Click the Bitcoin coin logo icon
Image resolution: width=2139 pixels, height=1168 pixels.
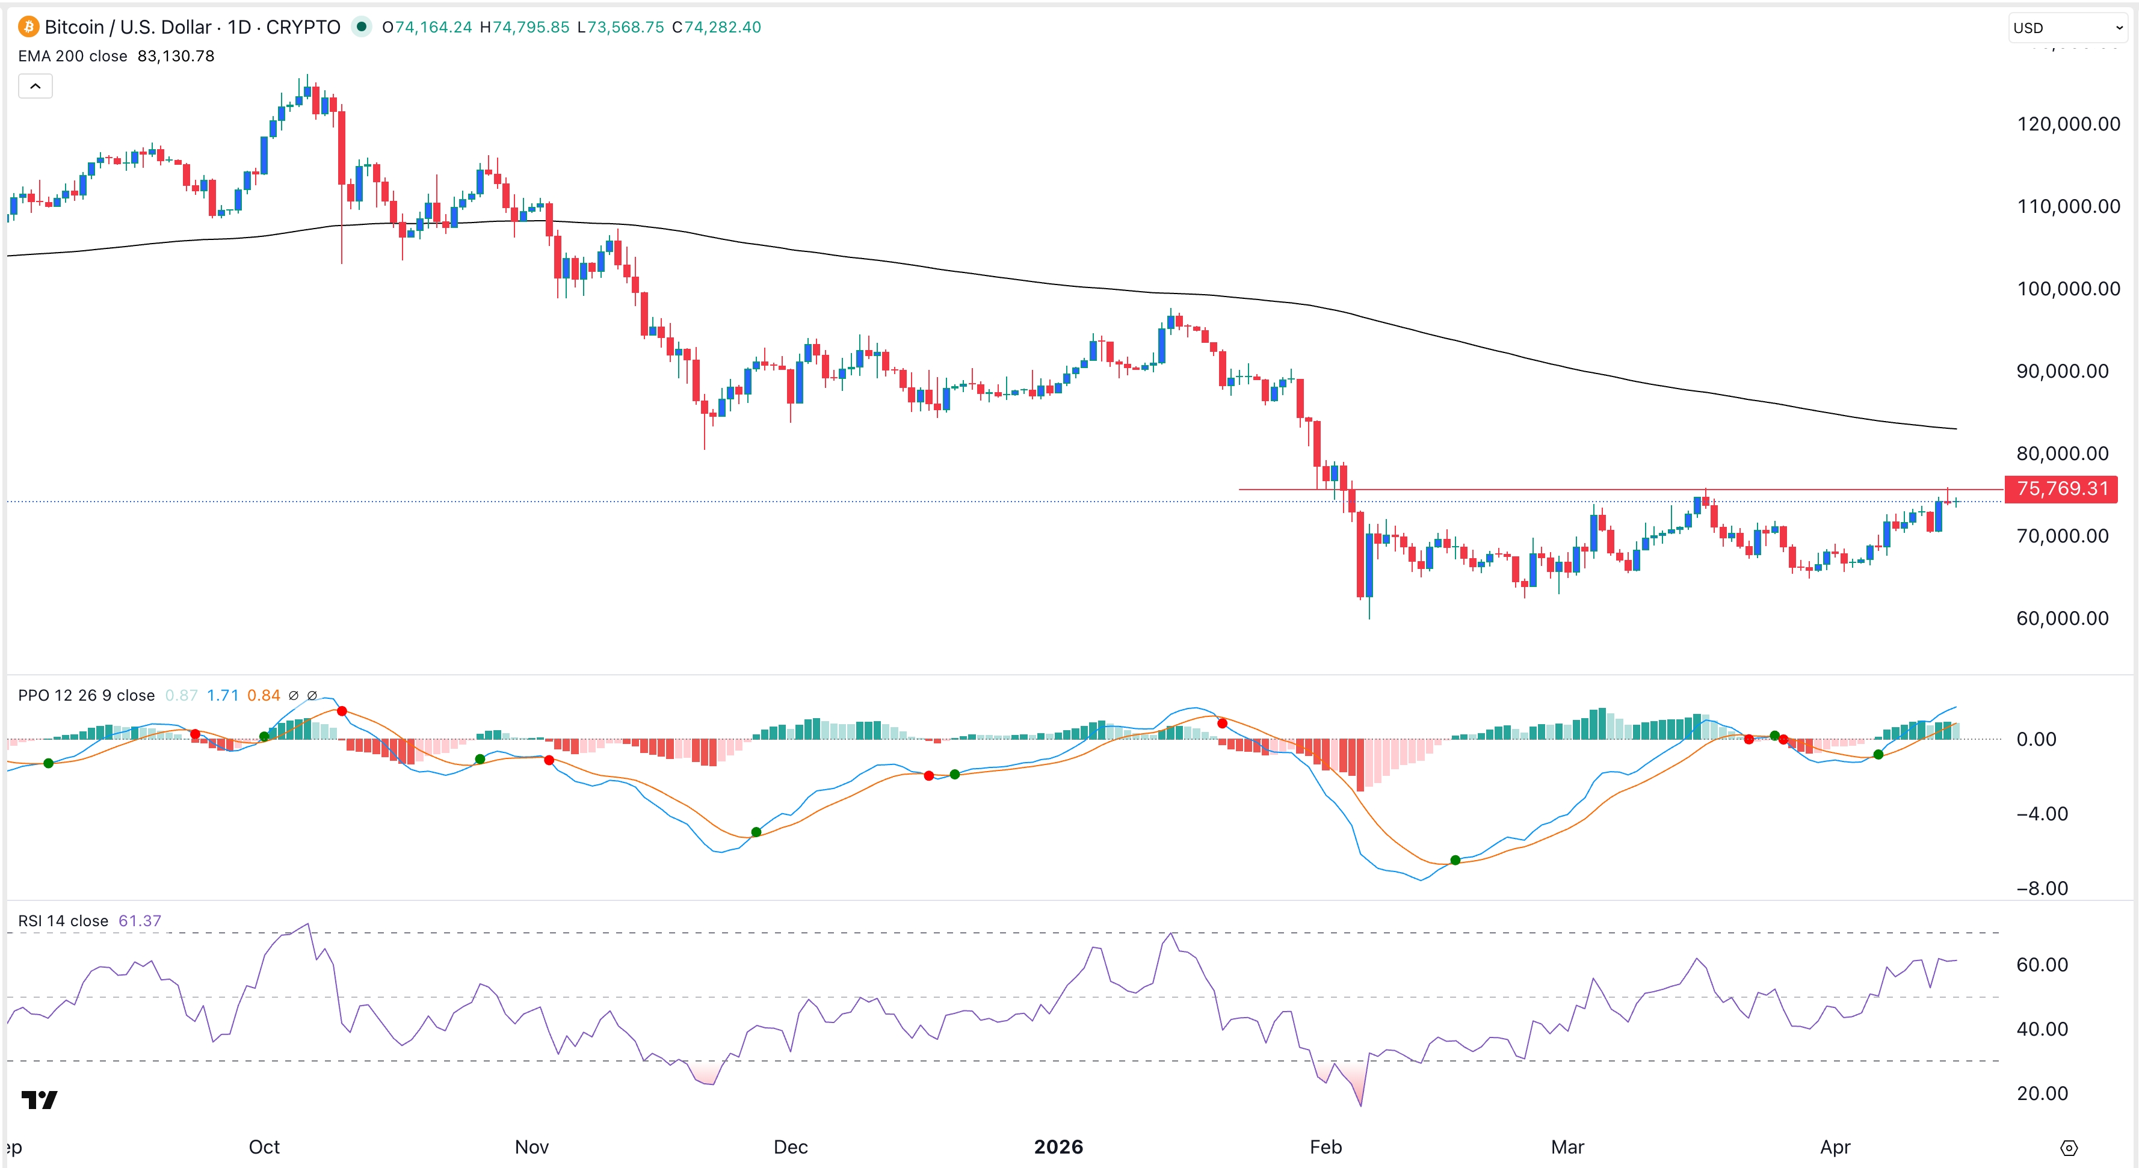(x=28, y=26)
